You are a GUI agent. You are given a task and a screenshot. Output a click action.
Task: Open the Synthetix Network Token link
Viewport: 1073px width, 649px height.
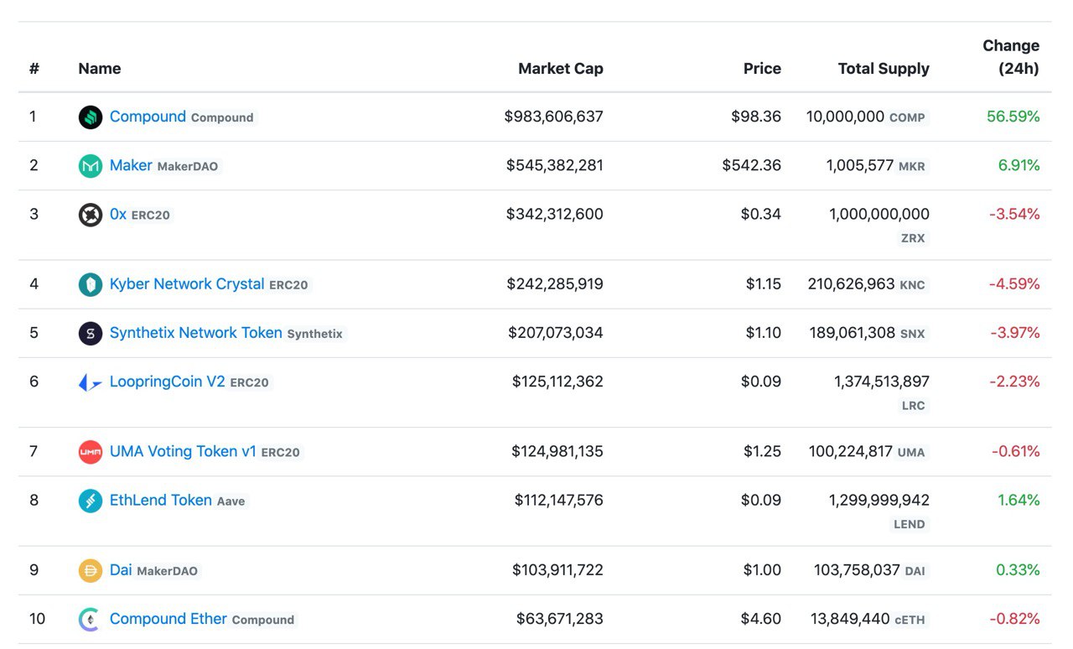(x=196, y=332)
